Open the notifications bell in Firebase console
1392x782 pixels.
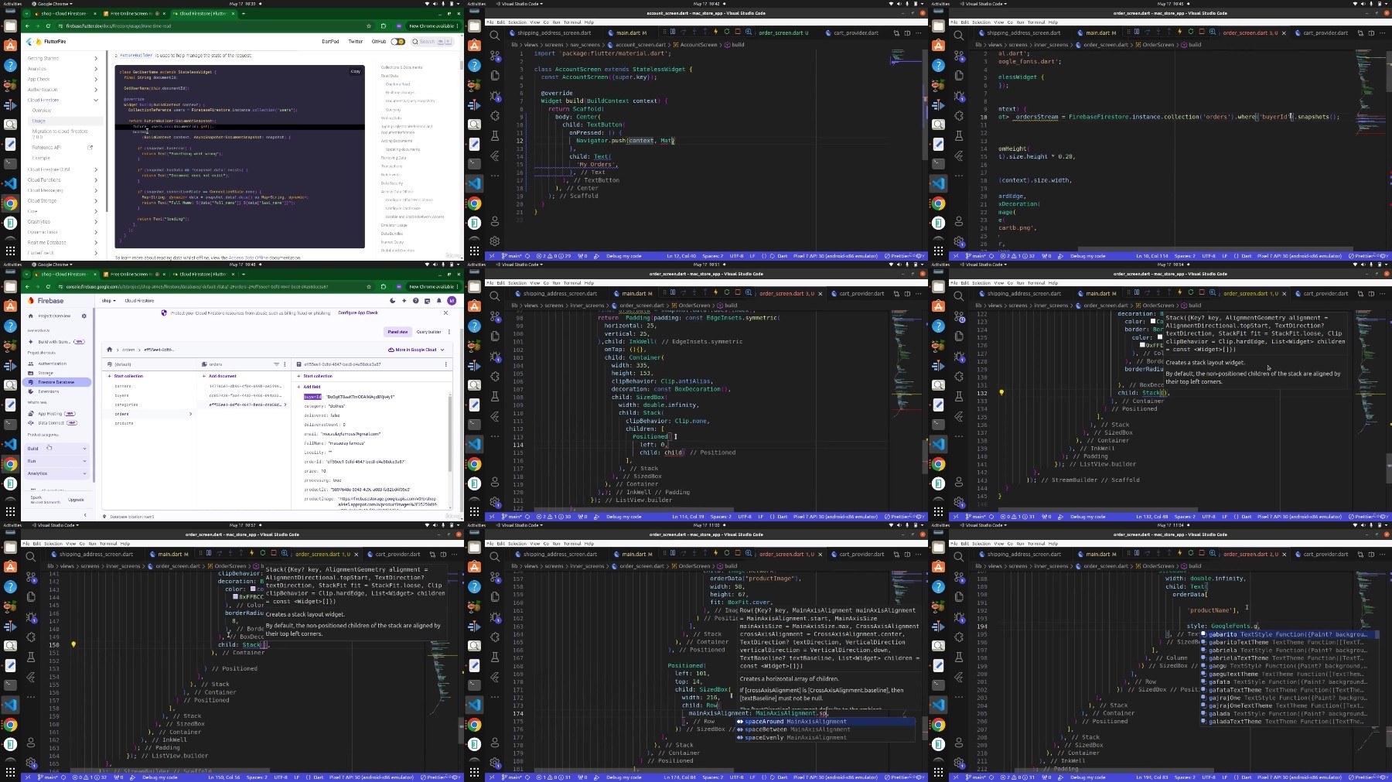[x=438, y=301]
